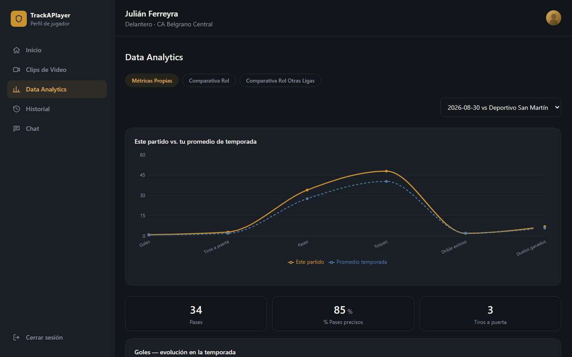Click the TrackAPlayer shield logo icon
This screenshot has width=572, height=357.
pos(19,19)
